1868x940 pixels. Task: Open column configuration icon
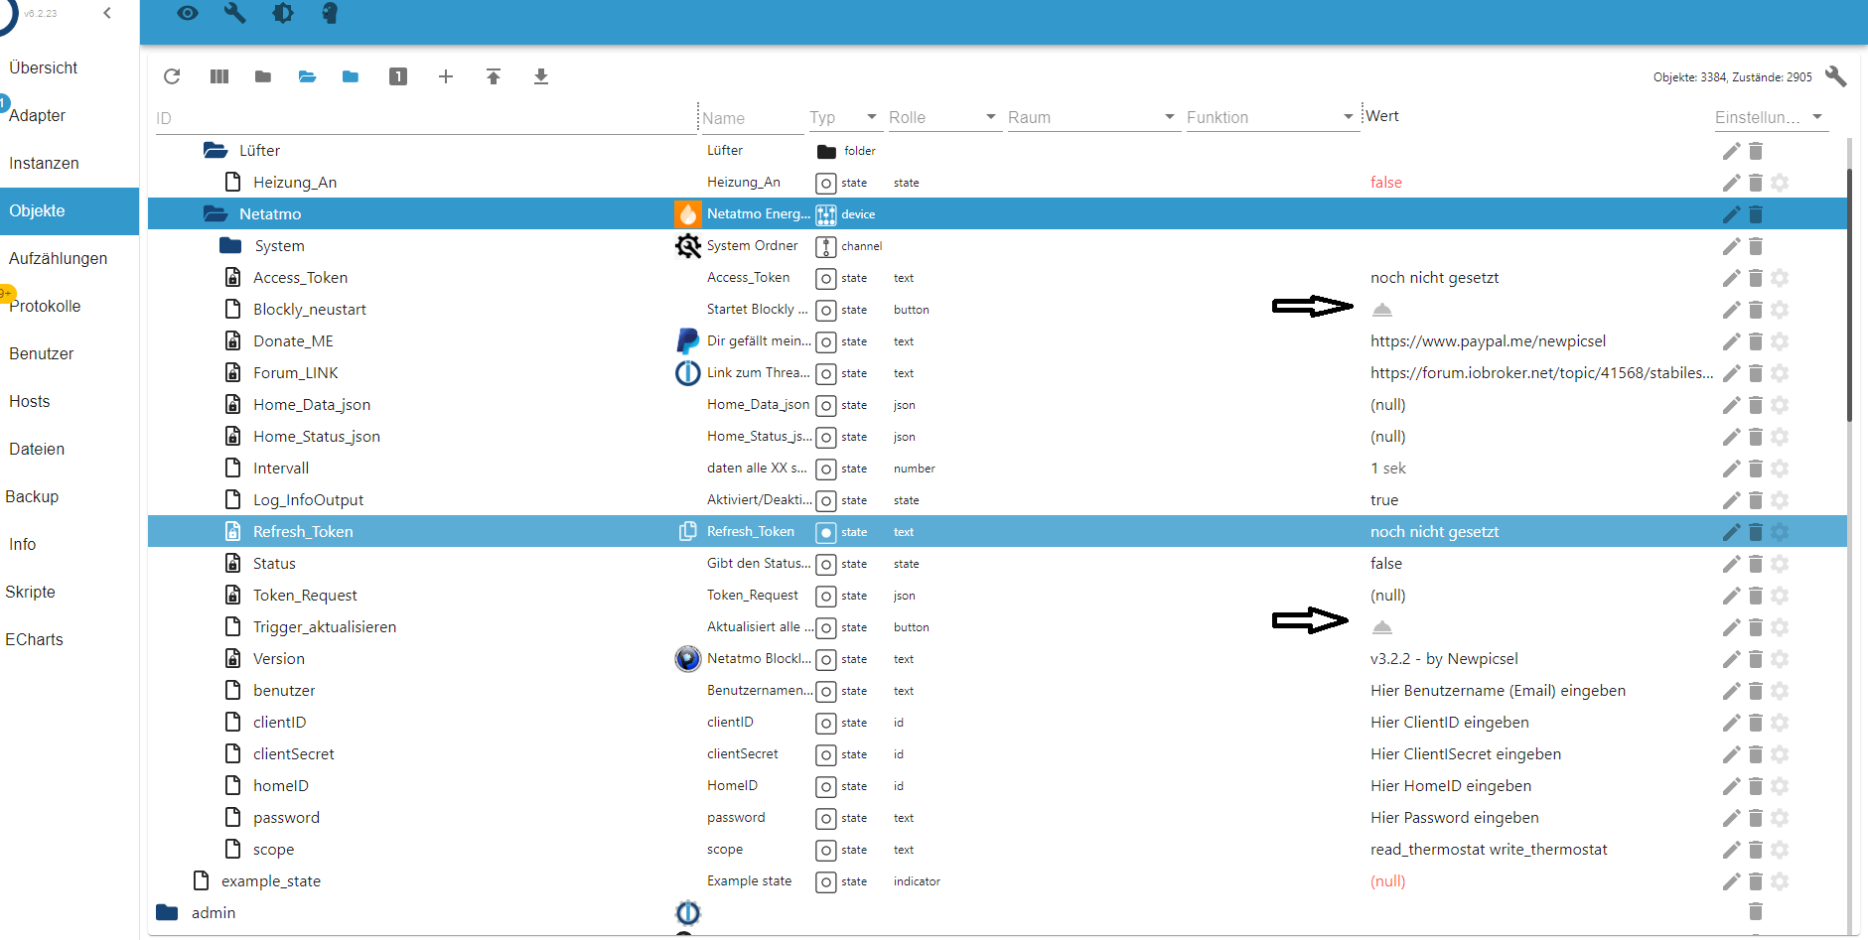tap(219, 76)
